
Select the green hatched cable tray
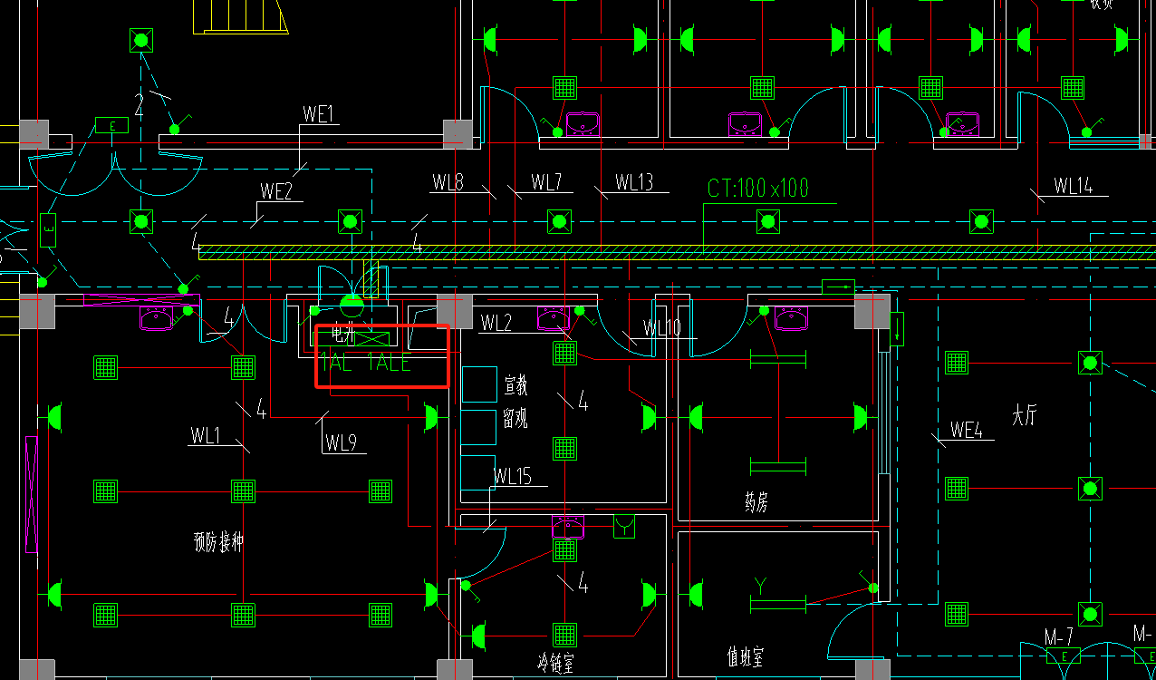coord(677,252)
